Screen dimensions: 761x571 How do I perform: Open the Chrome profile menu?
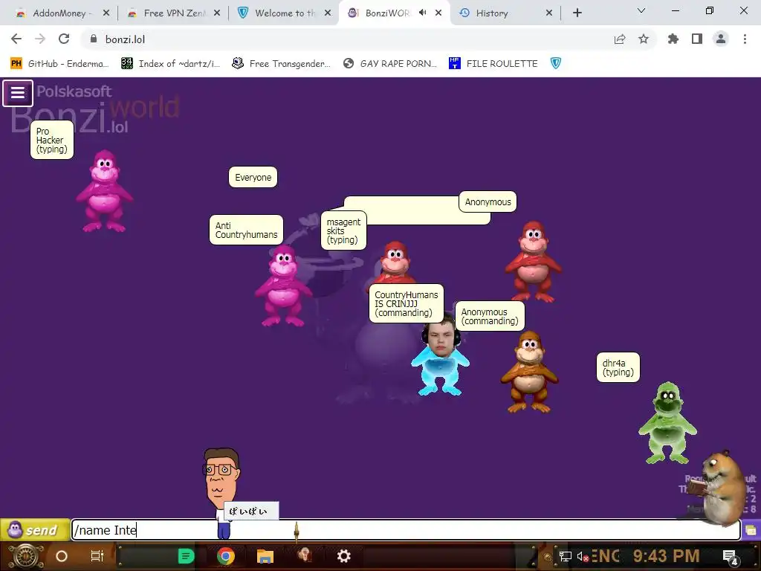721,39
